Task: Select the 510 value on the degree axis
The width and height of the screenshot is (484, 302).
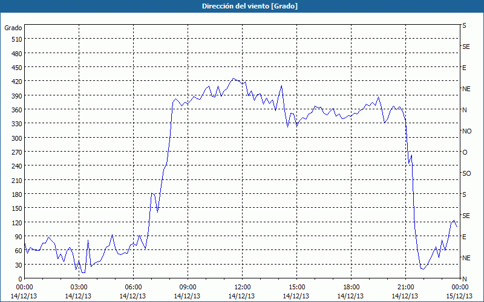Action: (17, 39)
